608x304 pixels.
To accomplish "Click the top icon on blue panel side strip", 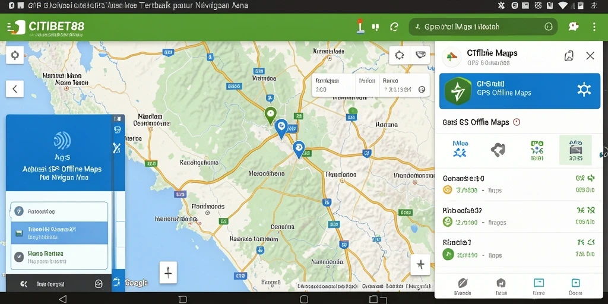I will (117, 130).
